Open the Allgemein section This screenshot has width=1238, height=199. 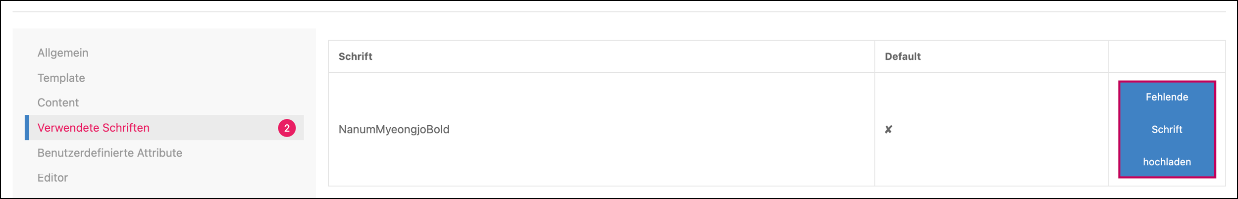(63, 53)
